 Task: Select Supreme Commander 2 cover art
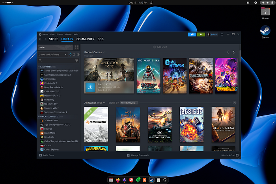(201, 76)
